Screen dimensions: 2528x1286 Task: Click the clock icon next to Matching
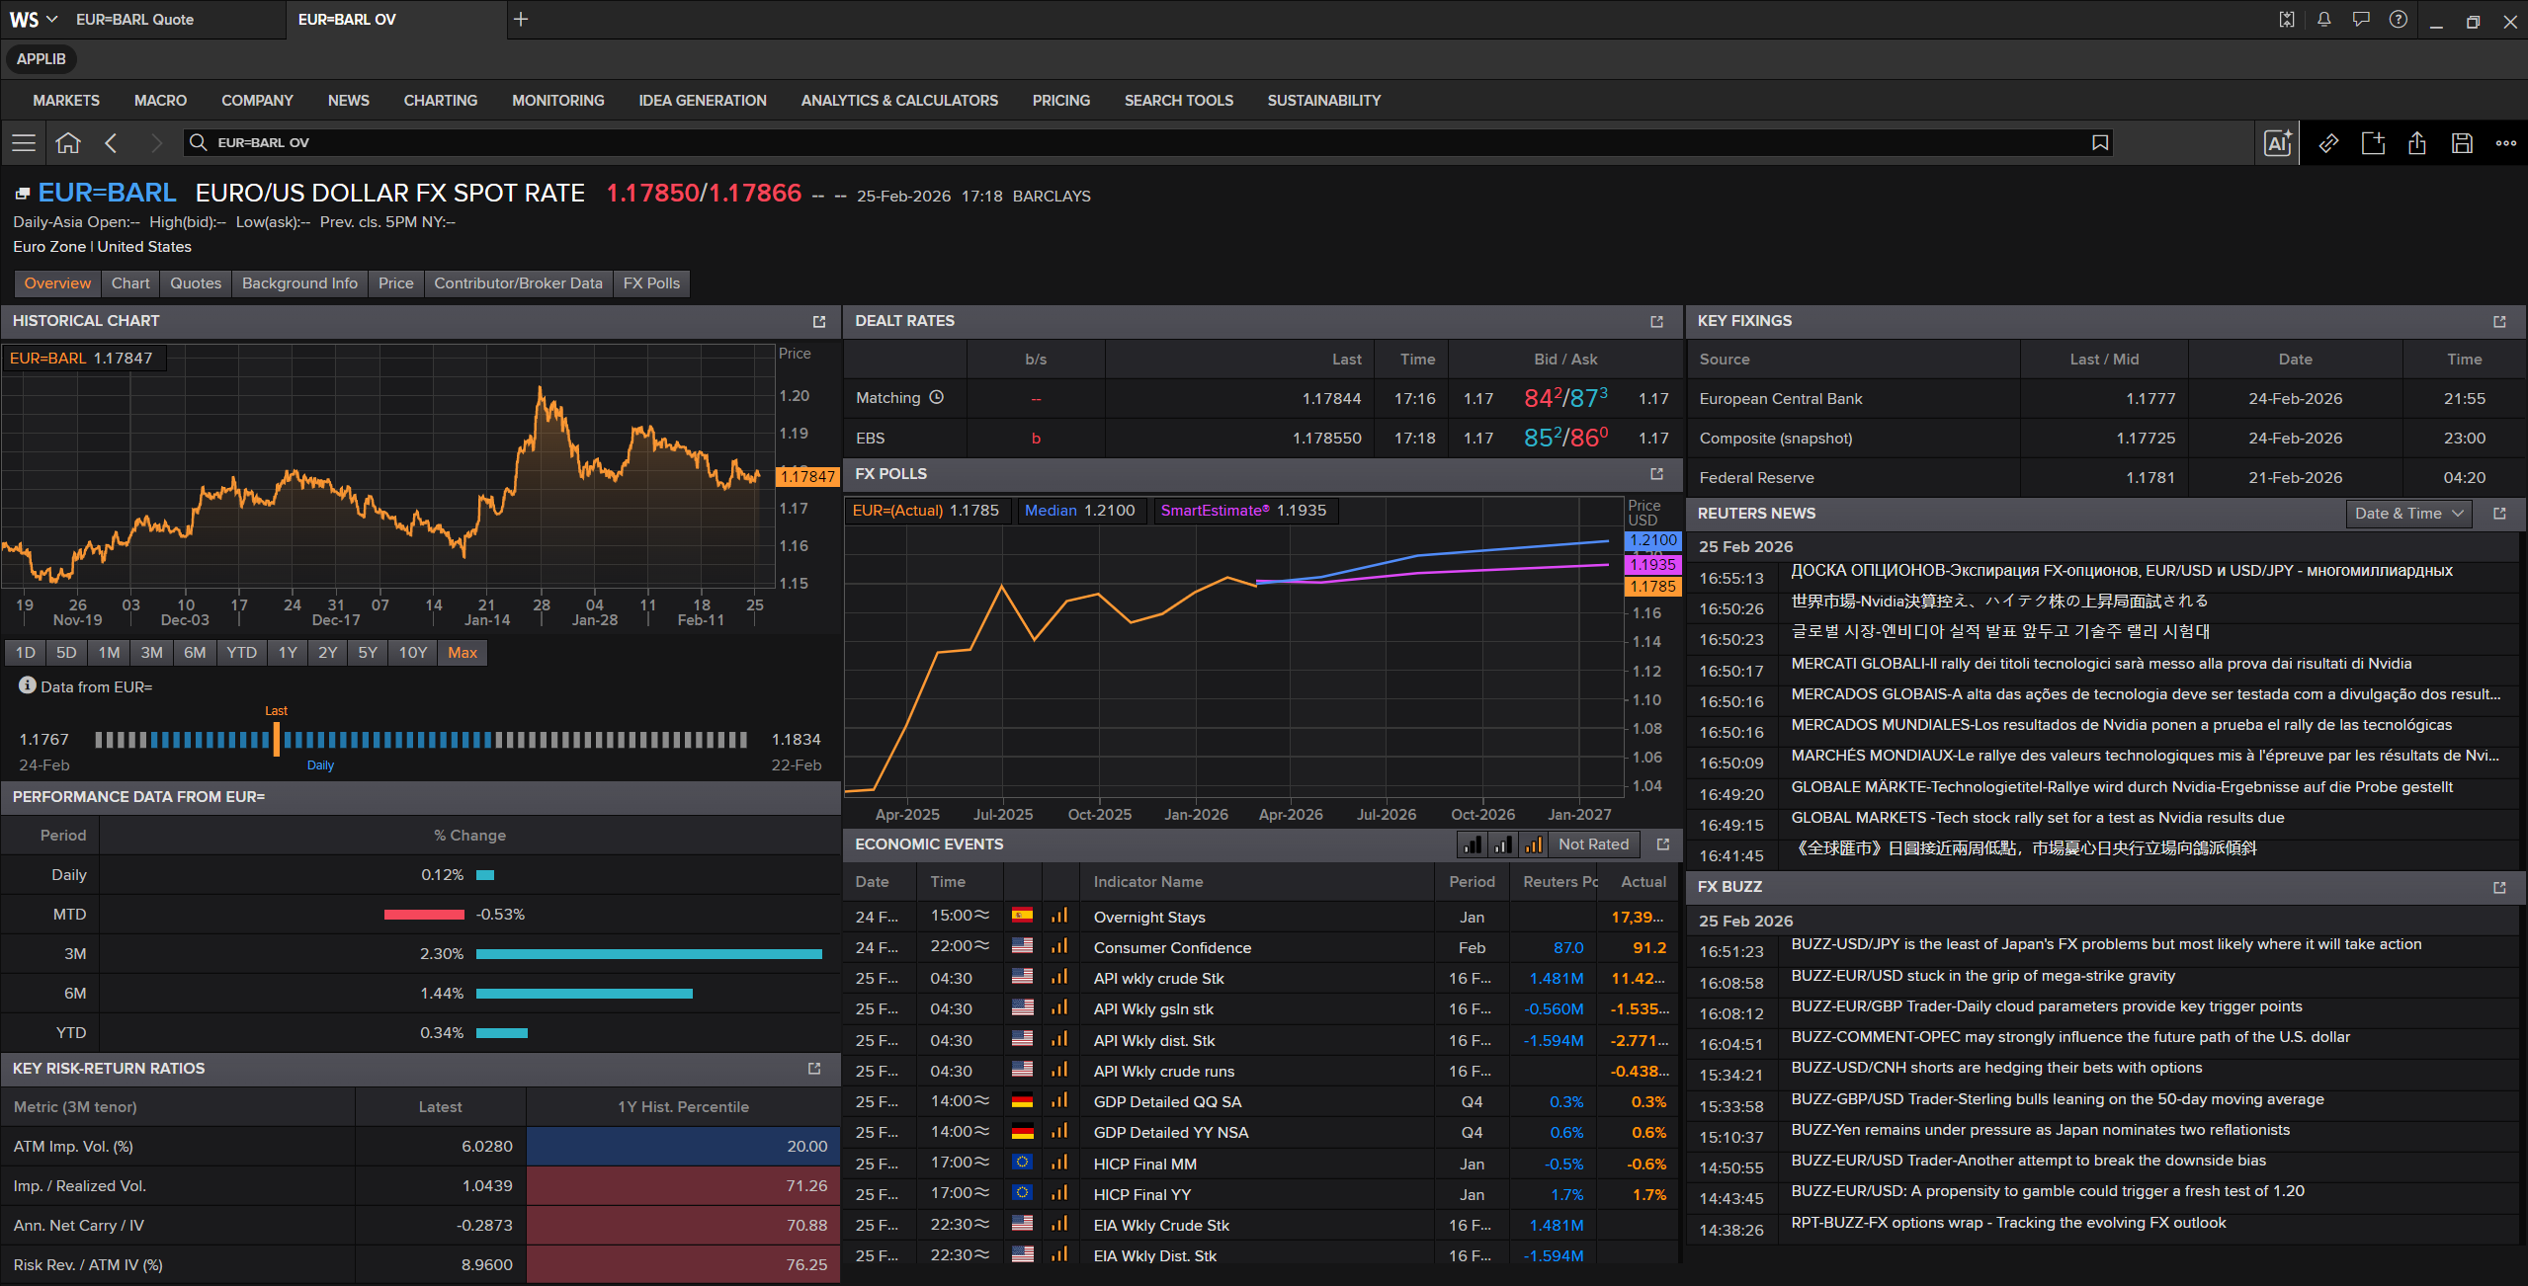tap(937, 397)
